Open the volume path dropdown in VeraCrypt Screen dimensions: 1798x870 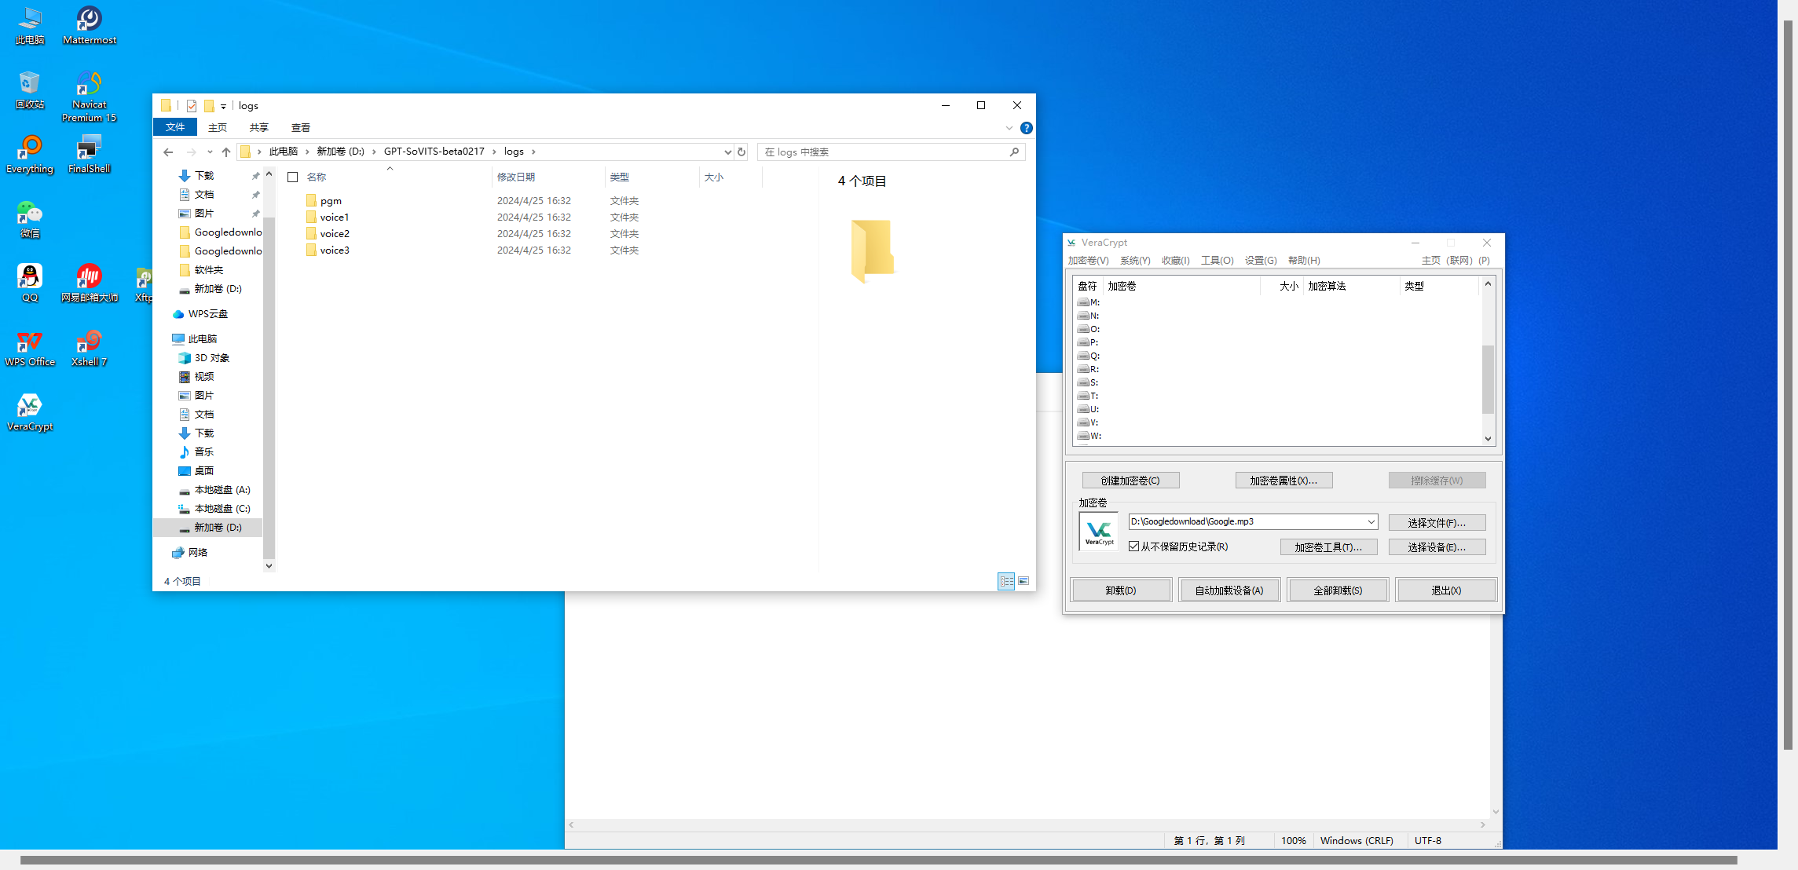tap(1371, 521)
